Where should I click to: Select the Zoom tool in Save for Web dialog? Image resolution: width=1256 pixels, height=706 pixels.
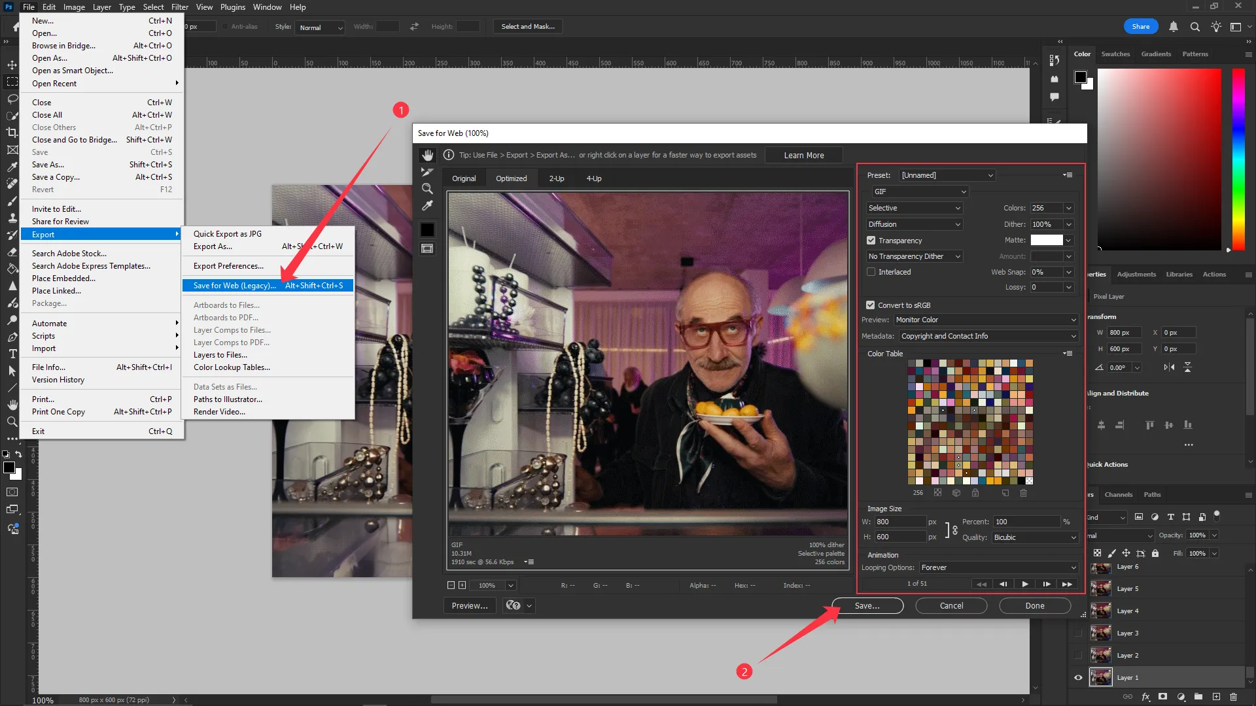coord(427,189)
